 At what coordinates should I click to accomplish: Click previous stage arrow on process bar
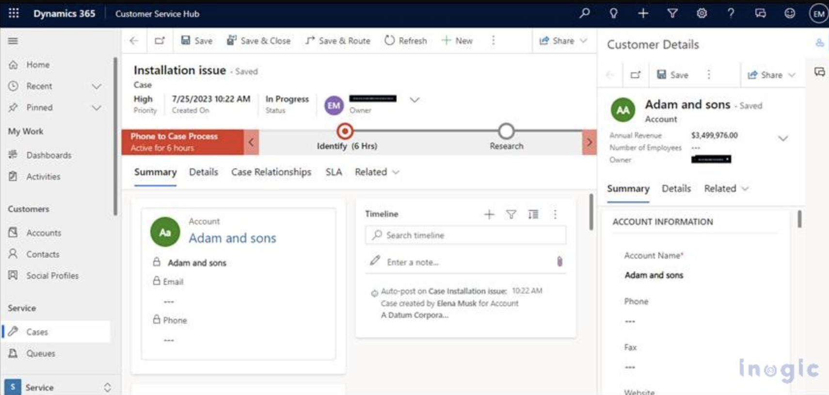(x=251, y=142)
